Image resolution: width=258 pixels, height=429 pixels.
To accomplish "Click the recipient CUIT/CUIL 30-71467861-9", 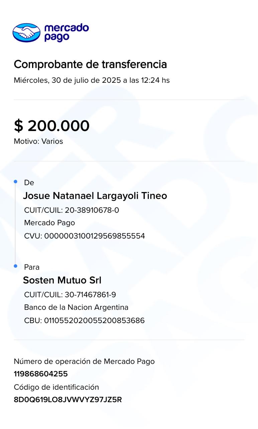I will click(x=90, y=295).
